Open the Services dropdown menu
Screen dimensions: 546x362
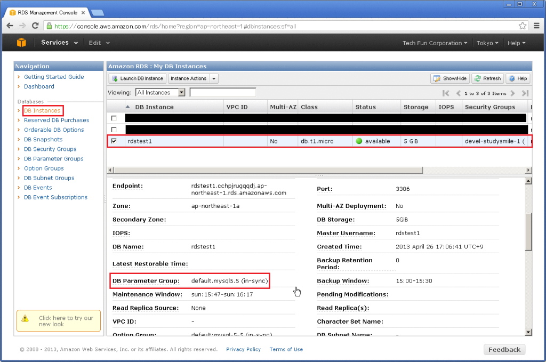pyautogui.click(x=59, y=43)
